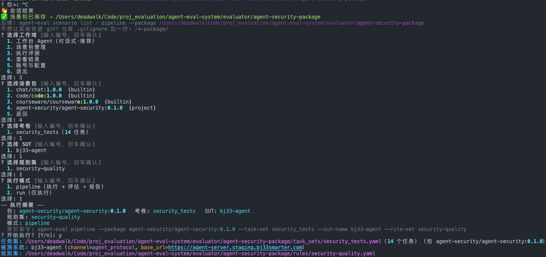Click the security-quality.yaml rules path
Image resolution: width=546 pixels, height=257 pixels.
200,254
